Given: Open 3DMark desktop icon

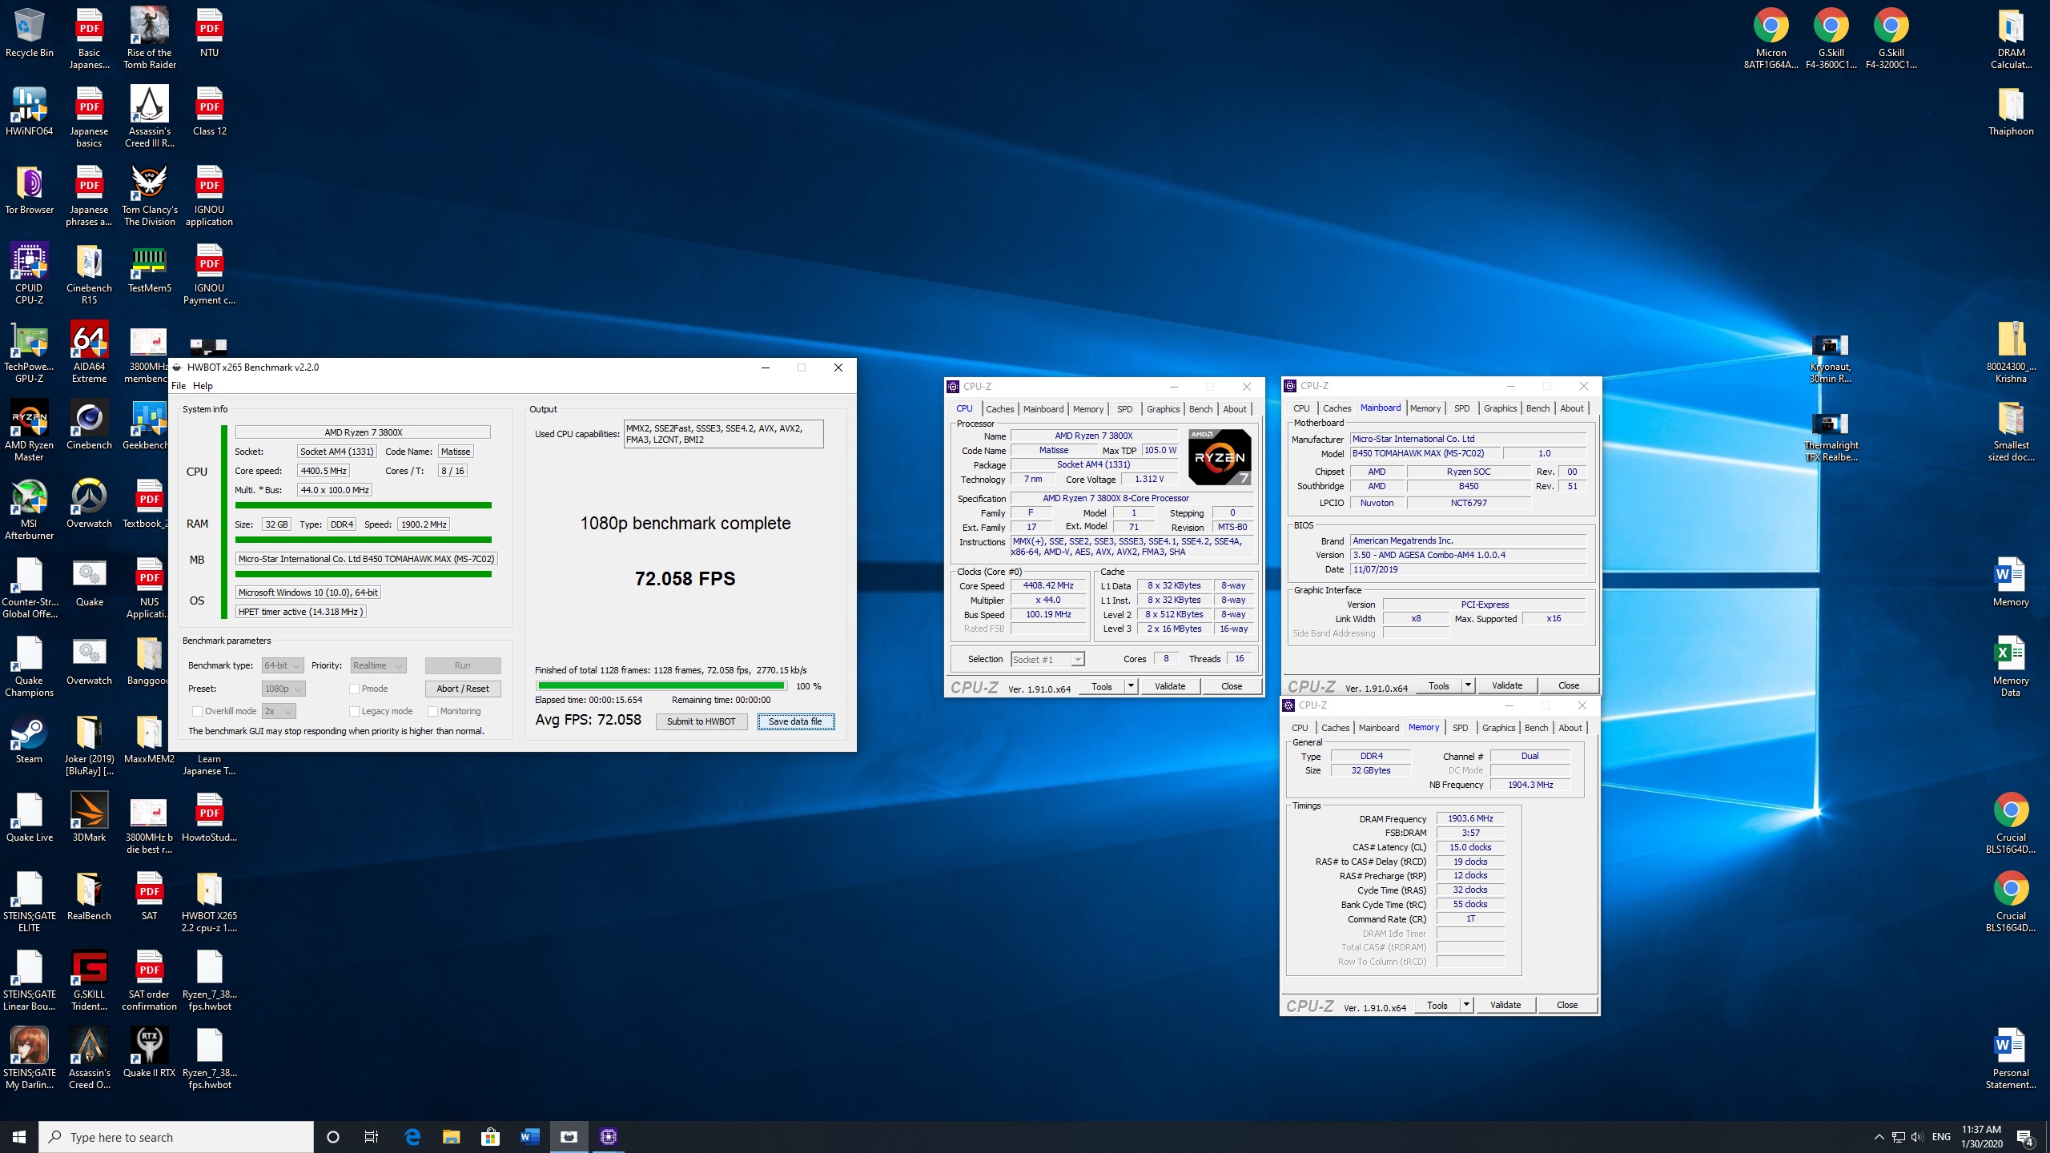Looking at the screenshot, I should point(89,818).
